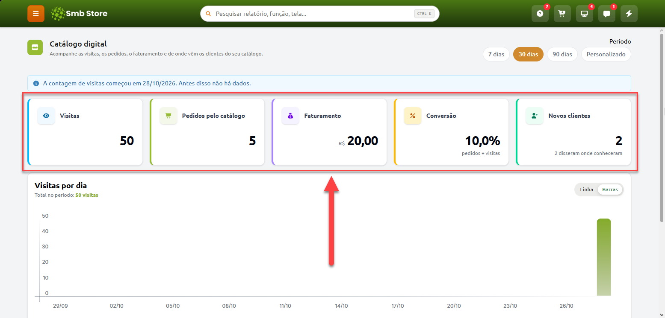Screen dimensions: 665x318
Task: Click the Visitas value 50
Action: pos(127,141)
